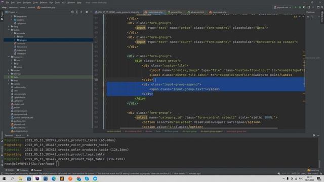324x182 pixels.
Task: Open the notification center in the taskbar
Action: tap(319, 178)
